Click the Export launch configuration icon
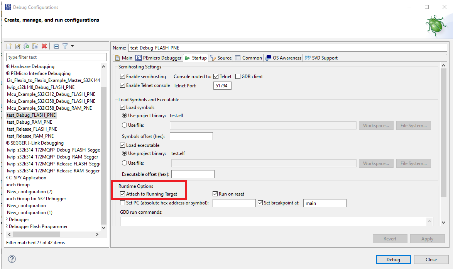 pyautogui.click(x=26, y=46)
